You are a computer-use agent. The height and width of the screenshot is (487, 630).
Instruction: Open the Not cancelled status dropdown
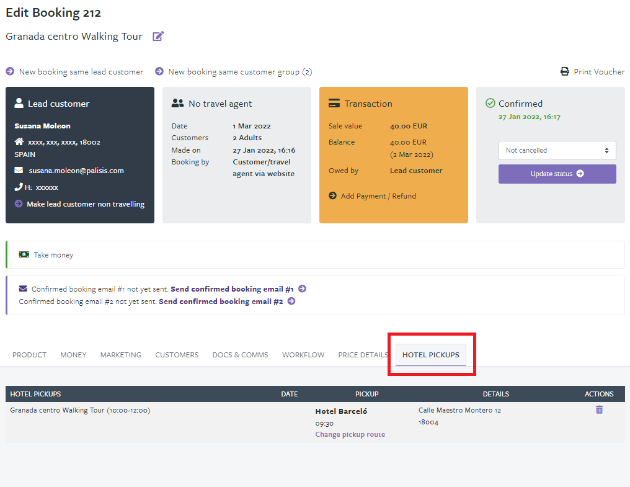tap(557, 150)
